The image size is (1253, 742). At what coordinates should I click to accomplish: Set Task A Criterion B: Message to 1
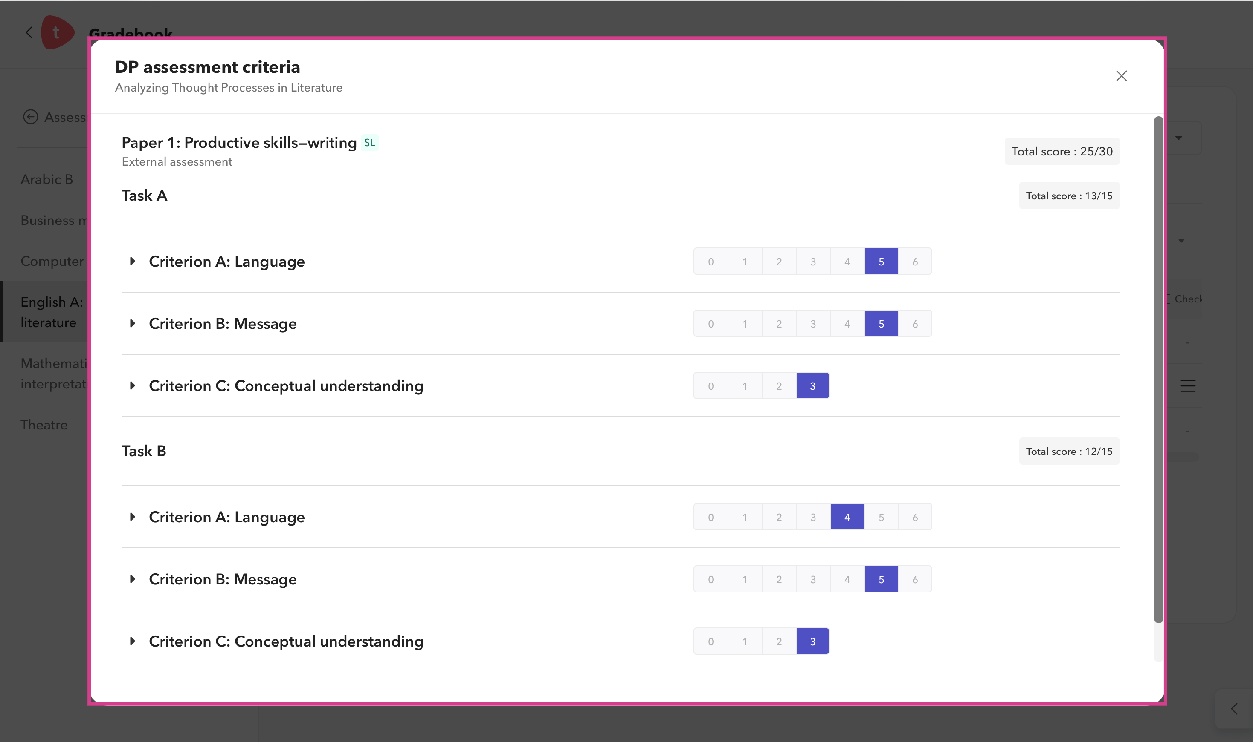coord(745,323)
